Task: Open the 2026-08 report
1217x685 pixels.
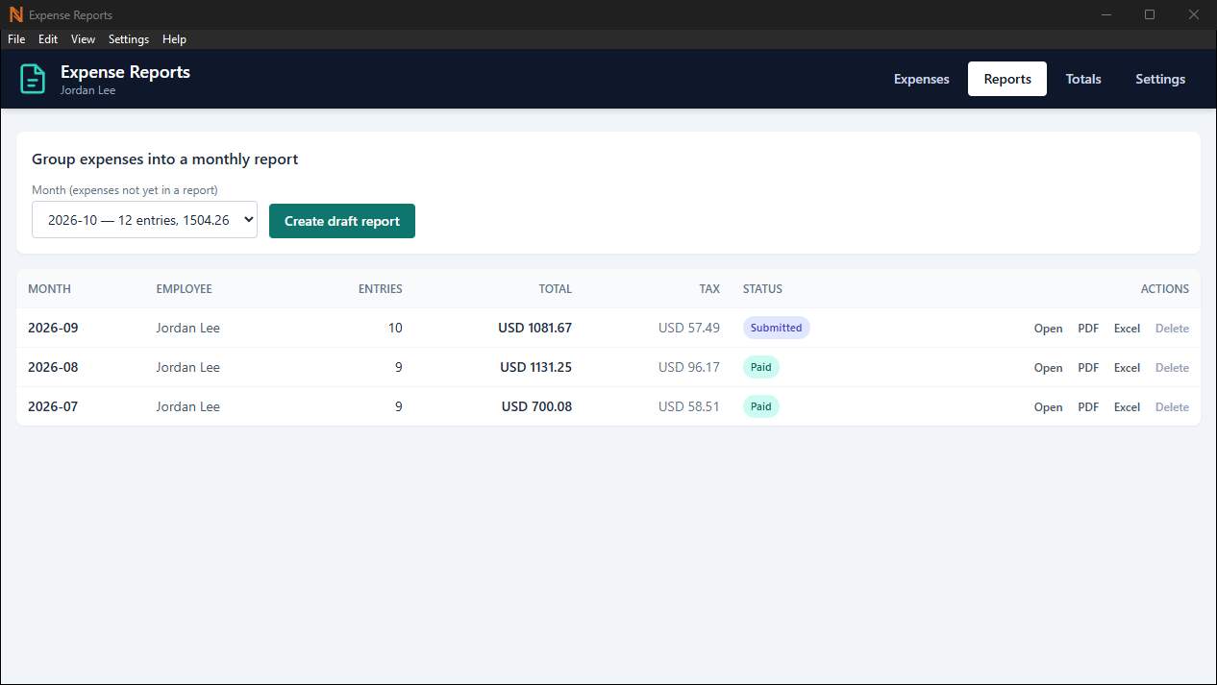Action: (1049, 368)
